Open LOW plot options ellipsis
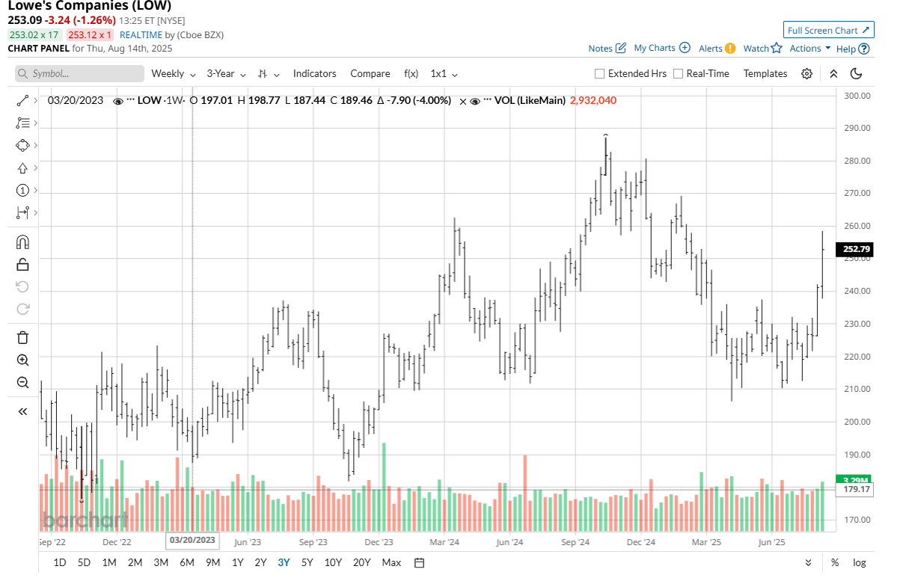 point(130,100)
